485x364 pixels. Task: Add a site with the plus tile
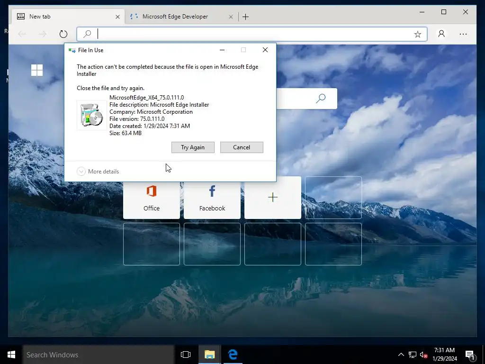pos(273,198)
